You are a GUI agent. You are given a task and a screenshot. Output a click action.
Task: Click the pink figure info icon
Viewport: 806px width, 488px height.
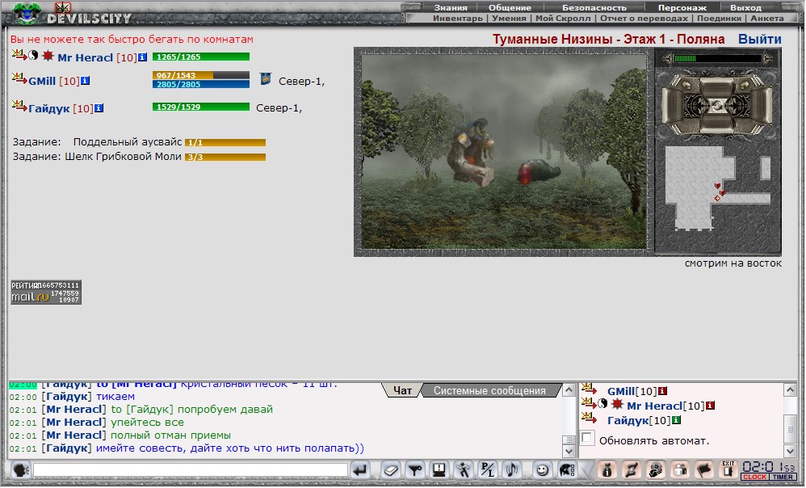[x=607, y=469]
